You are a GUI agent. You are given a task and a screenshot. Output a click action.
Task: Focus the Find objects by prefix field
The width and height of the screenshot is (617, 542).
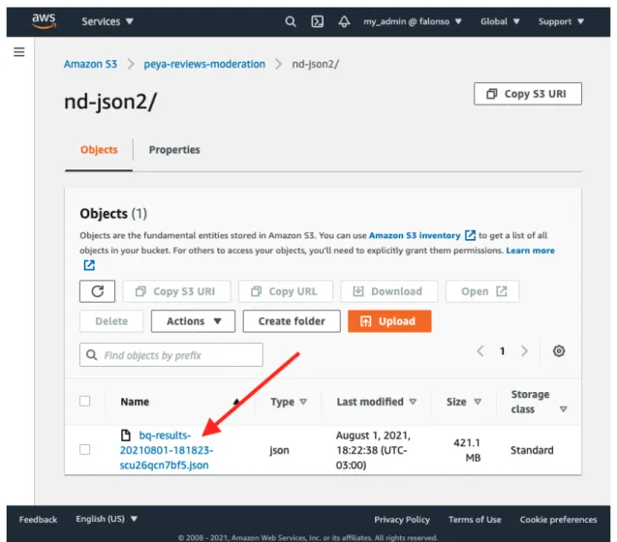pos(171,355)
